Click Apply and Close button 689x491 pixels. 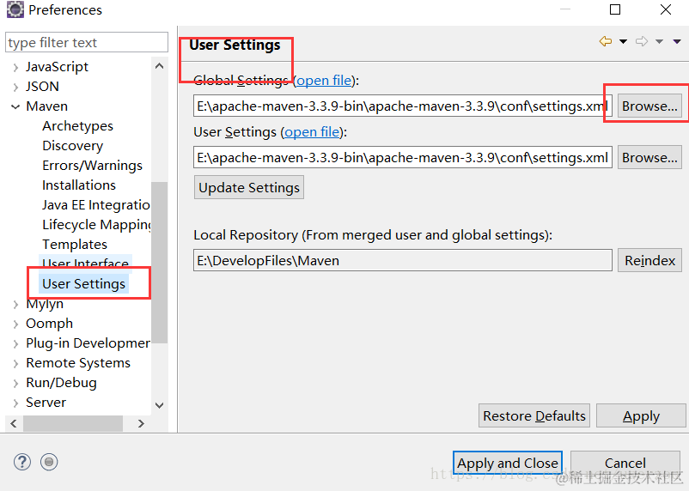point(508,463)
